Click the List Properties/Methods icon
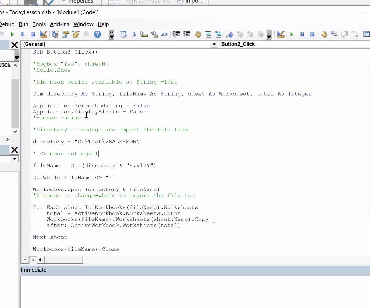The height and width of the screenshot is (308, 370). tap(123, 34)
